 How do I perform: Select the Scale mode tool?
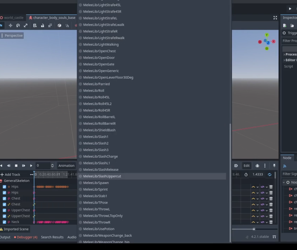coord(26,26)
